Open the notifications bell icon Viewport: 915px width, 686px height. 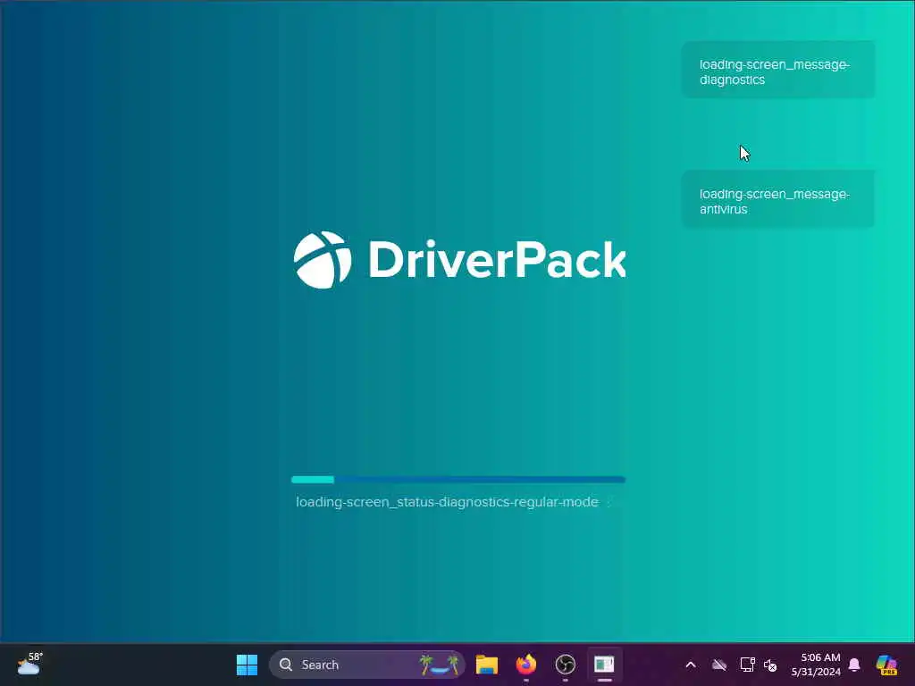point(854,665)
